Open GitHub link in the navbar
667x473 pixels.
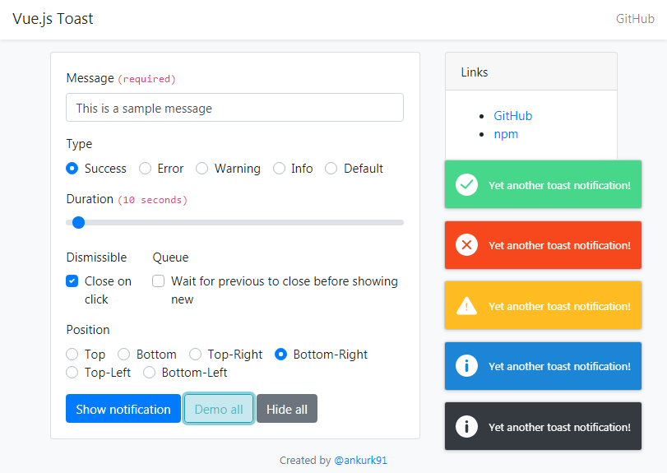point(635,19)
